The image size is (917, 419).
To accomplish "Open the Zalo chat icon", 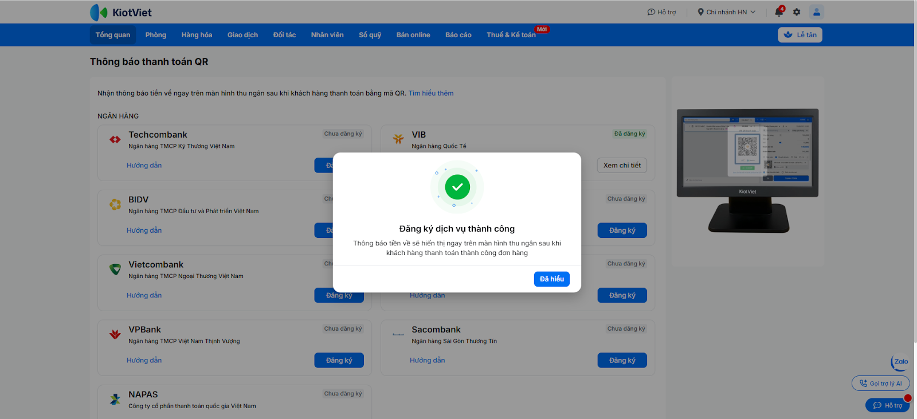I will tap(900, 362).
